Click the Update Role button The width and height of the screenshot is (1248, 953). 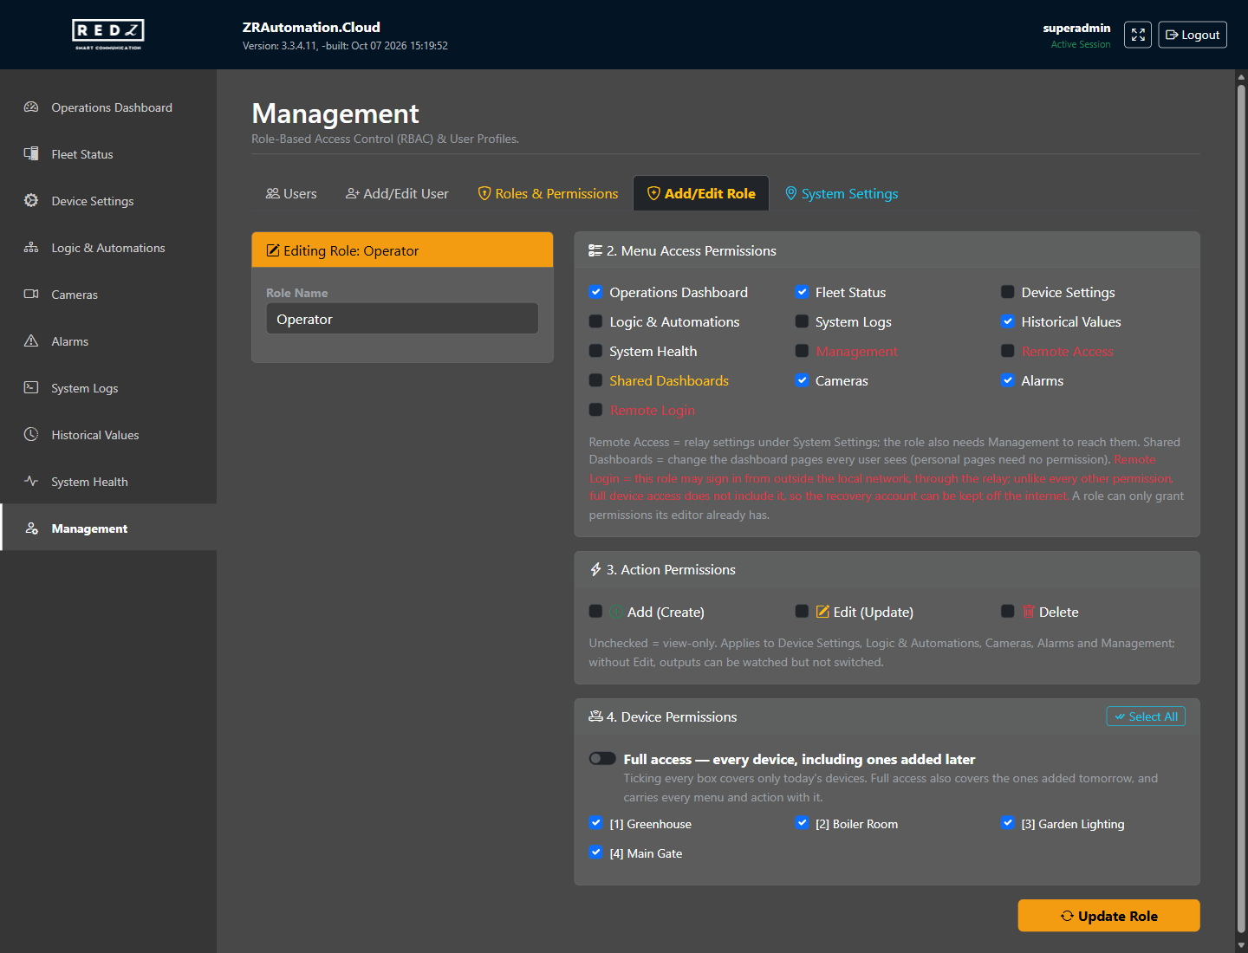[1109, 916]
